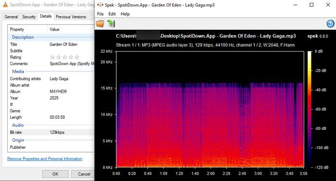
Task: Click the Audio group header
Action: point(18,125)
